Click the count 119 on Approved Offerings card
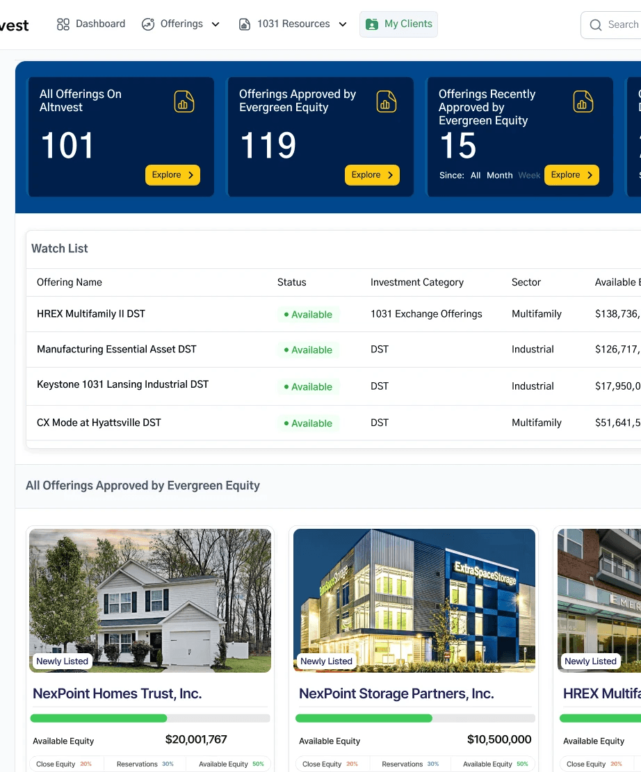Image resolution: width=641 pixels, height=772 pixels. pyautogui.click(x=268, y=146)
